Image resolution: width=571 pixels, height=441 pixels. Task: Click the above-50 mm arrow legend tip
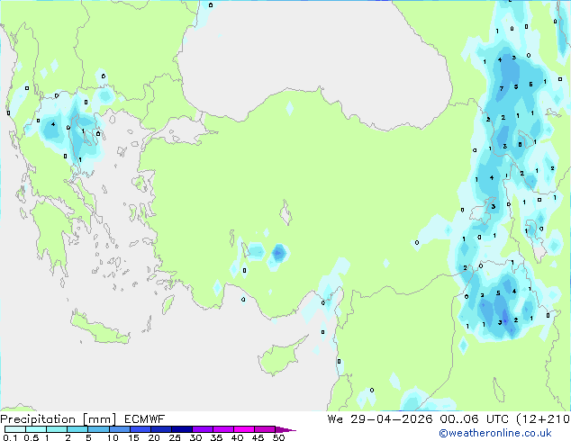(285, 429)
